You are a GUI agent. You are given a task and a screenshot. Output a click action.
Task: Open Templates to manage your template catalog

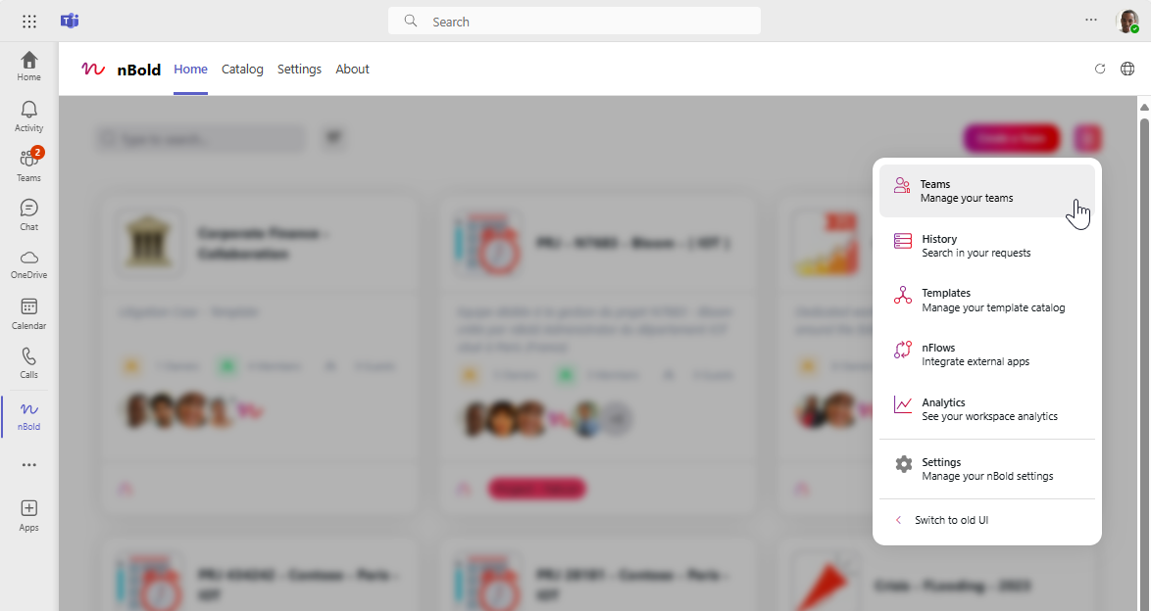[x=986, y=300]
